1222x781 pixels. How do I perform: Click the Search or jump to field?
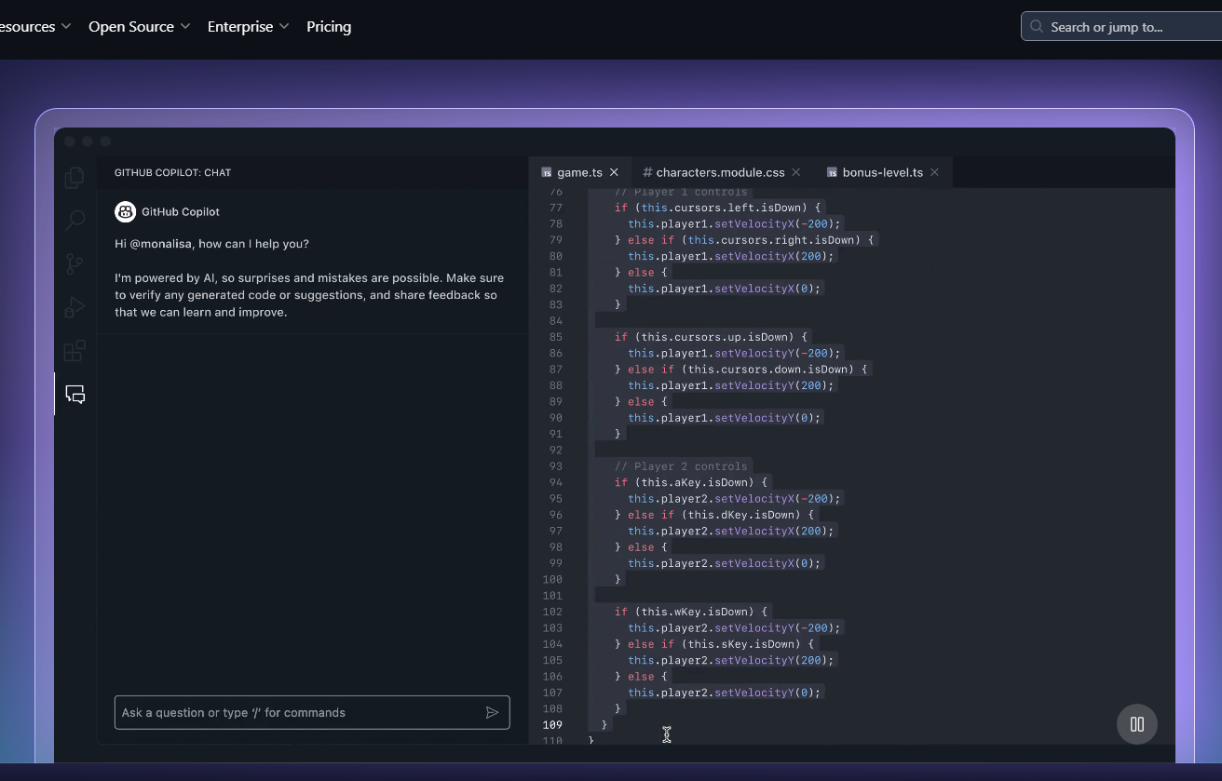coord(1121,27)
